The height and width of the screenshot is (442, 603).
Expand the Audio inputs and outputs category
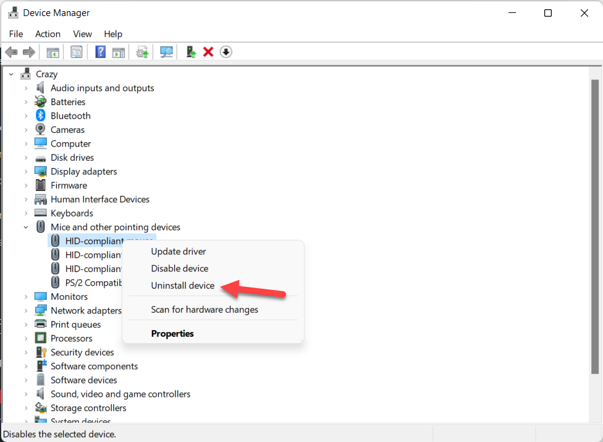point(26,88)
